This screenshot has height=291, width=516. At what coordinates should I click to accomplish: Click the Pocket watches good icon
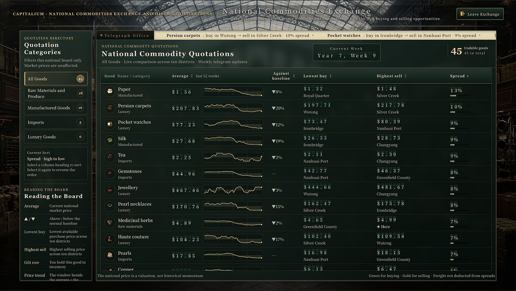click(110, 124)
